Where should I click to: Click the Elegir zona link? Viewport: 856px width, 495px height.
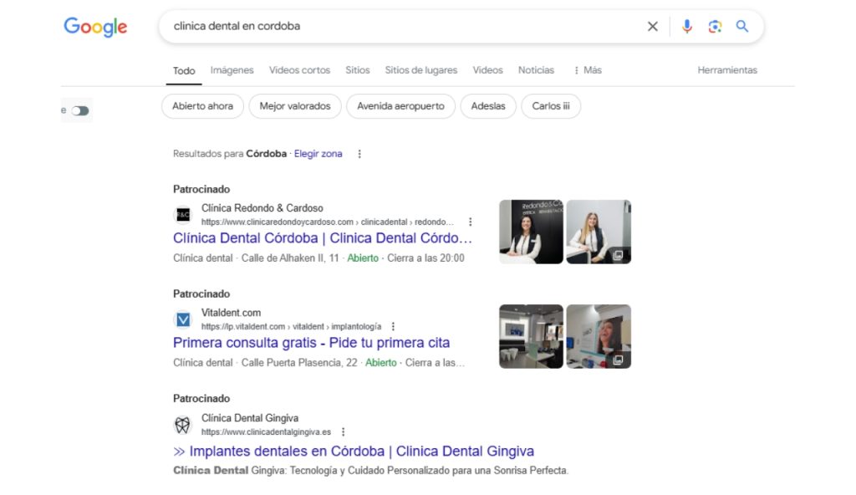tap(318, 154)
